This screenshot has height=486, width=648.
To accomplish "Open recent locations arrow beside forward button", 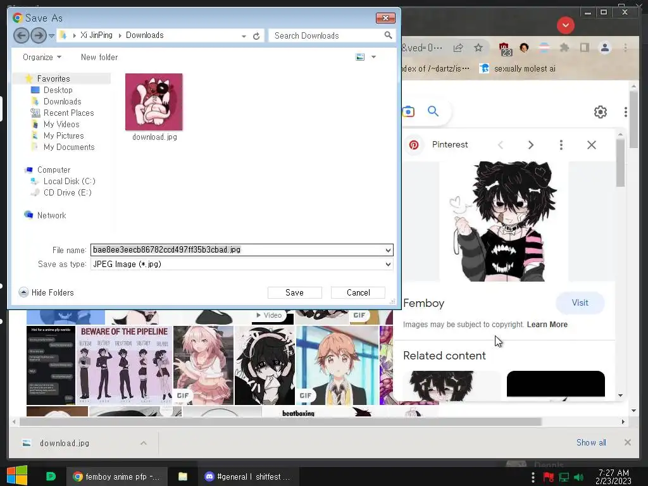I will tap(51, 36).
